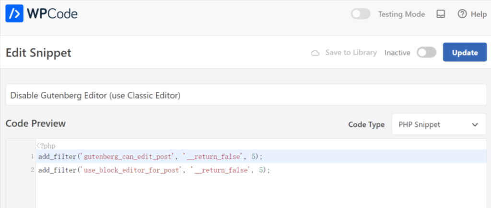Image resolution: width=491 pixels, height=208 pixels.
Task: Enable the Inactive snippet switch
Action: click(x=426, y=53)
